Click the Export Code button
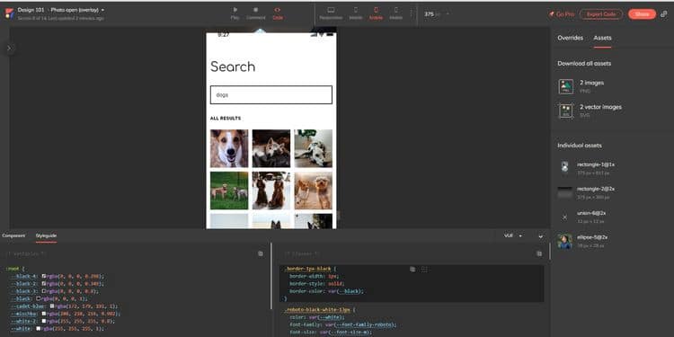Screen dimensions: 674x337 601,14
